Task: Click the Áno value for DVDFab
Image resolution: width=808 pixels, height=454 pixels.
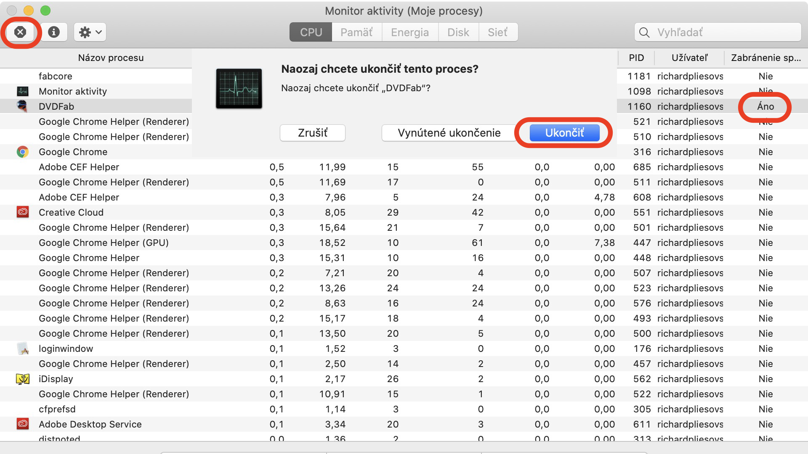Action: [765, 106]
